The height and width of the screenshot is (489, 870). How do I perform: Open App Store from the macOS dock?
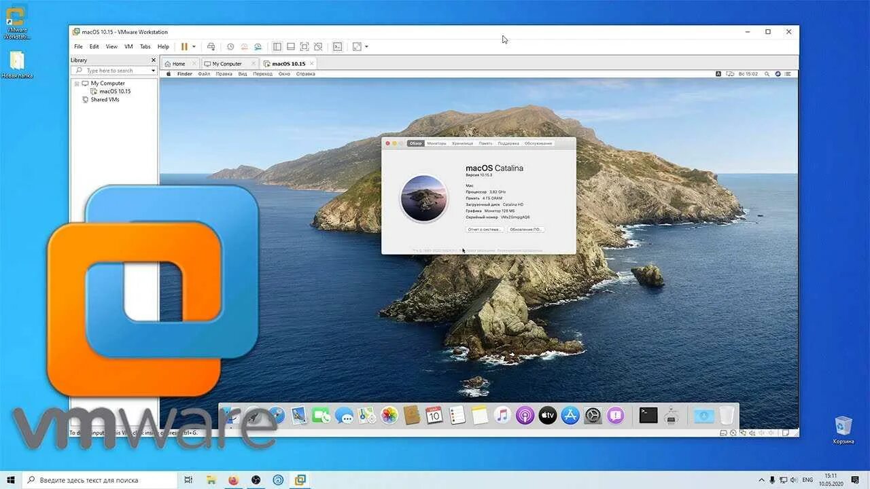pos(570,415)
